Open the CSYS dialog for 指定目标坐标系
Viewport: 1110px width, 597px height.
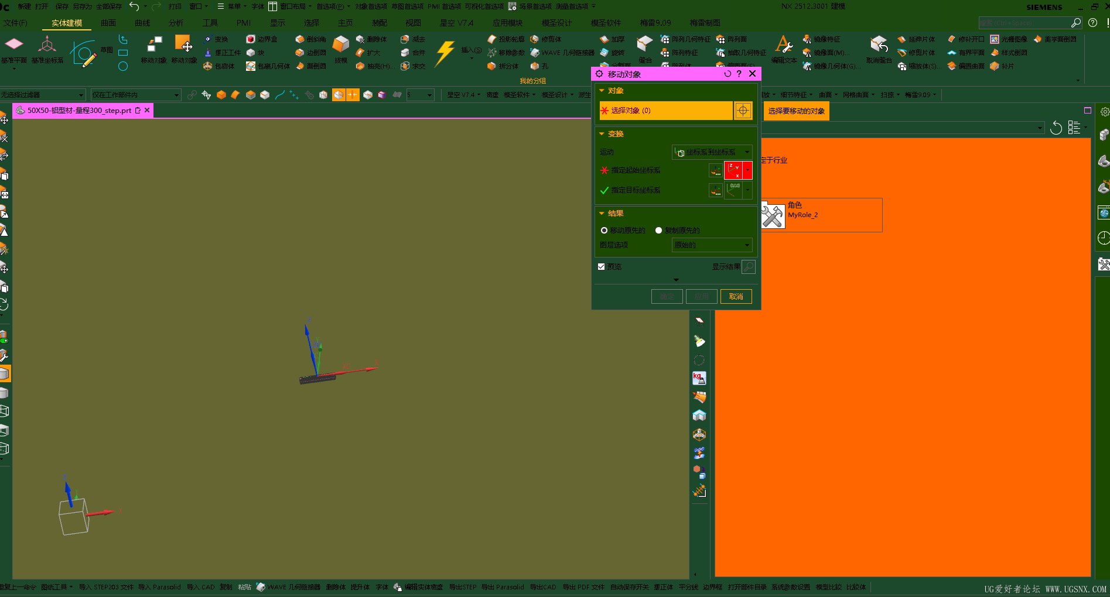[x=715, y=190]
